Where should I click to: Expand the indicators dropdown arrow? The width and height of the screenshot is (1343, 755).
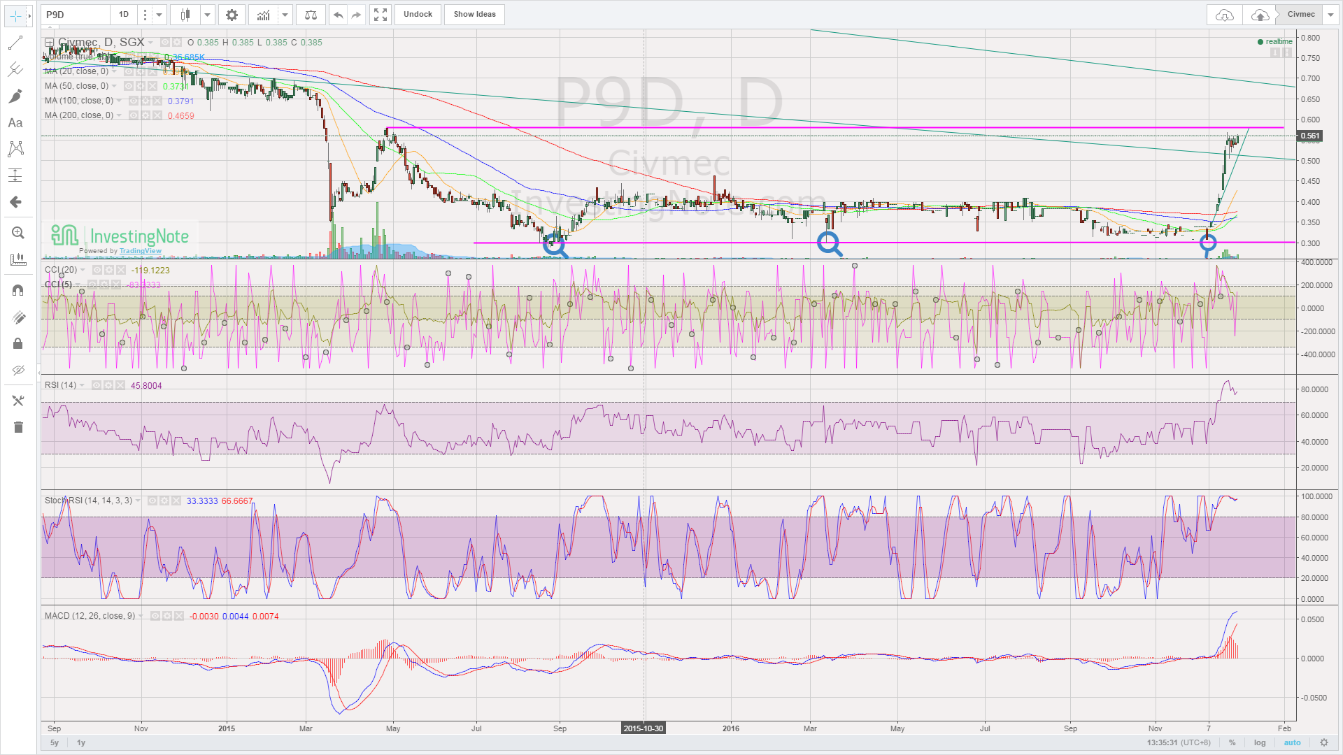point(285,15)
